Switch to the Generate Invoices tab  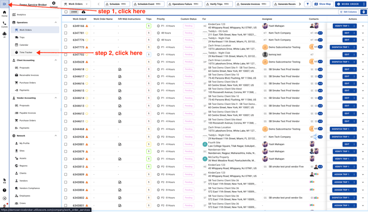(x=253, y=4)
